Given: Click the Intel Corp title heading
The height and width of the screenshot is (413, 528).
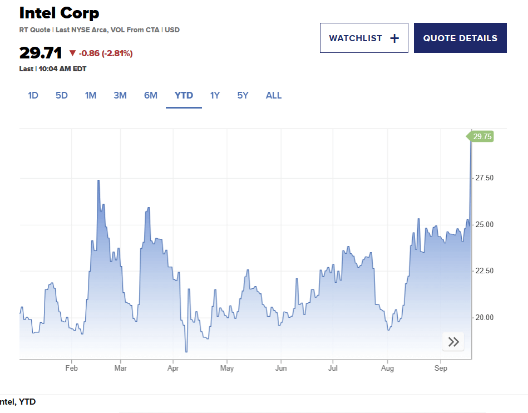Looking at the screenshot, I should (x=59, y=13).
